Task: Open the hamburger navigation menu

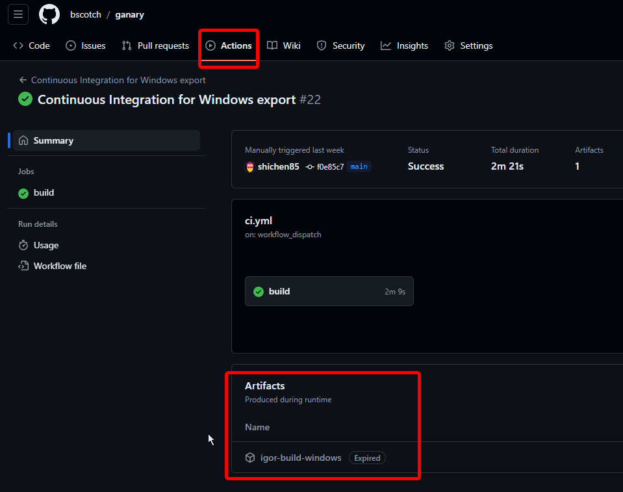Action: pyautogui.click(x=18, y=14)
